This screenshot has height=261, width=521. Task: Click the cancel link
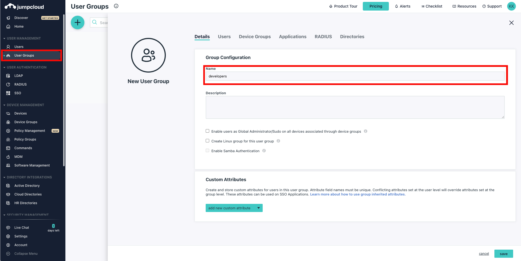pyautogui.click(x=484, y=254)
